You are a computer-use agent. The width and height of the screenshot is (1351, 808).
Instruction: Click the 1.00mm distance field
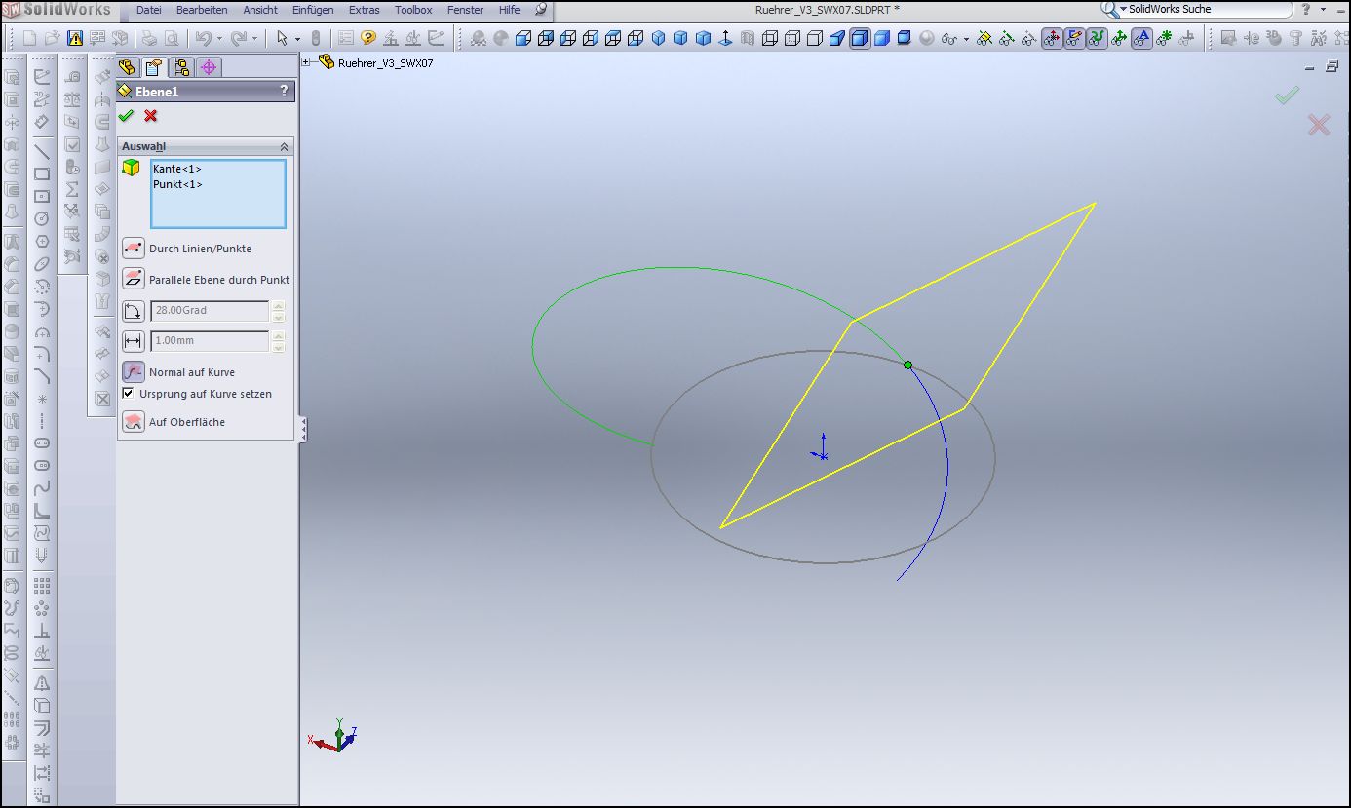coord(210,341)
